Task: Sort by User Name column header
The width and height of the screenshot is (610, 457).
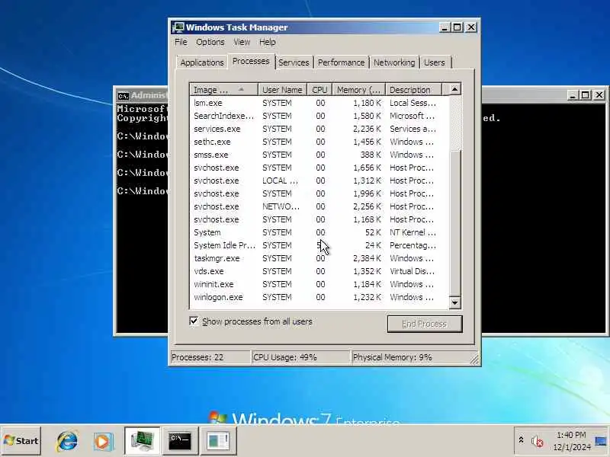Action: click(x=282, y=90)
